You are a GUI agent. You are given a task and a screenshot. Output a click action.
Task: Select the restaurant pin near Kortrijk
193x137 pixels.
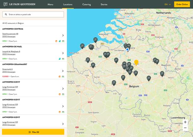[93, 65]
